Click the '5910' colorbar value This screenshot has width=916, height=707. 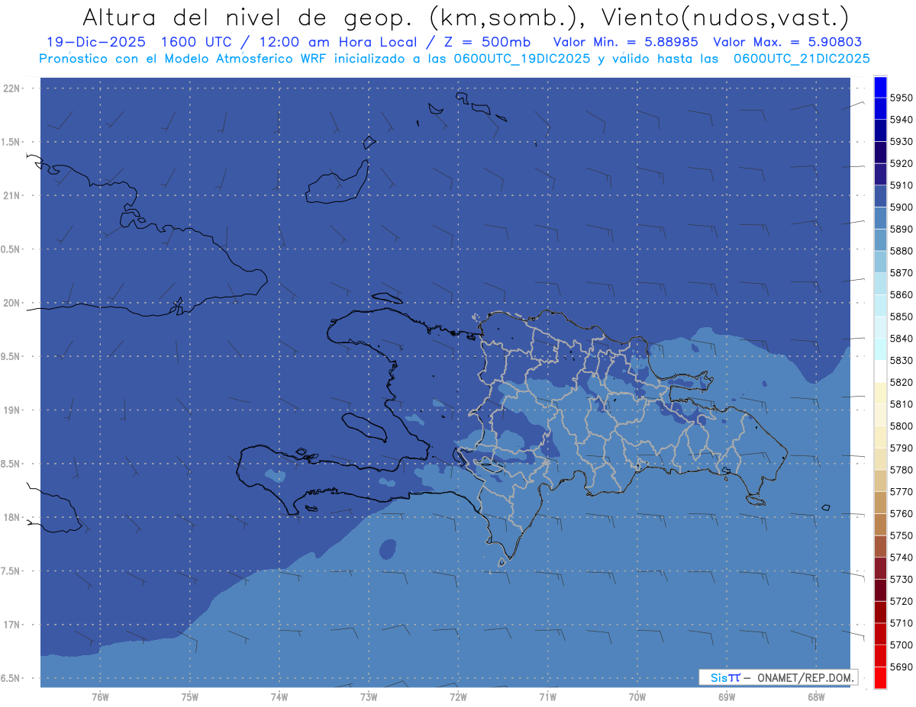[x=901, y=185]
